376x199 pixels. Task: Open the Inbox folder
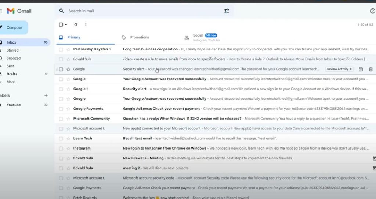25,42
